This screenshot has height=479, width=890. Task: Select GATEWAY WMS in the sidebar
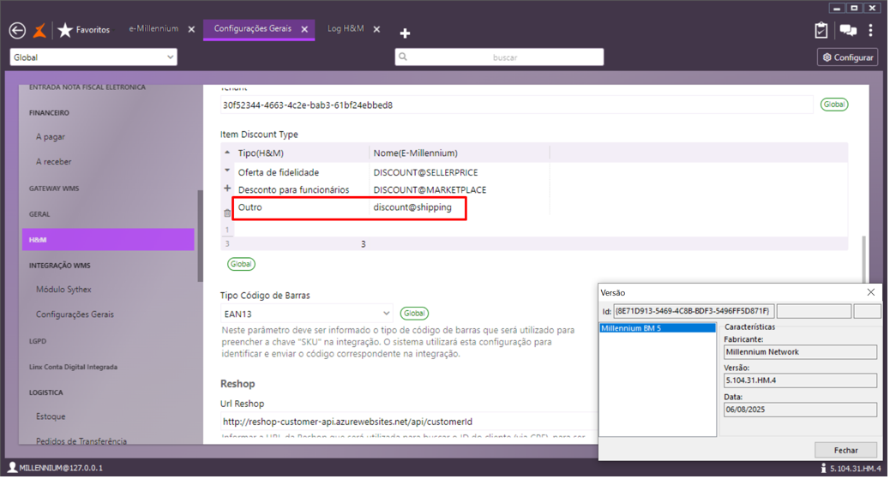pos(54,189)
